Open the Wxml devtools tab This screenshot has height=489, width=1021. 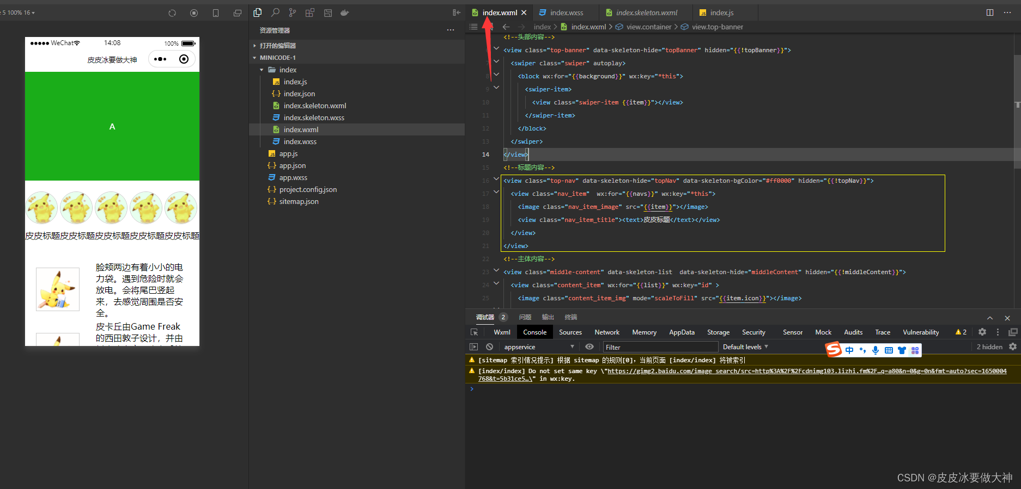[502, 332]
